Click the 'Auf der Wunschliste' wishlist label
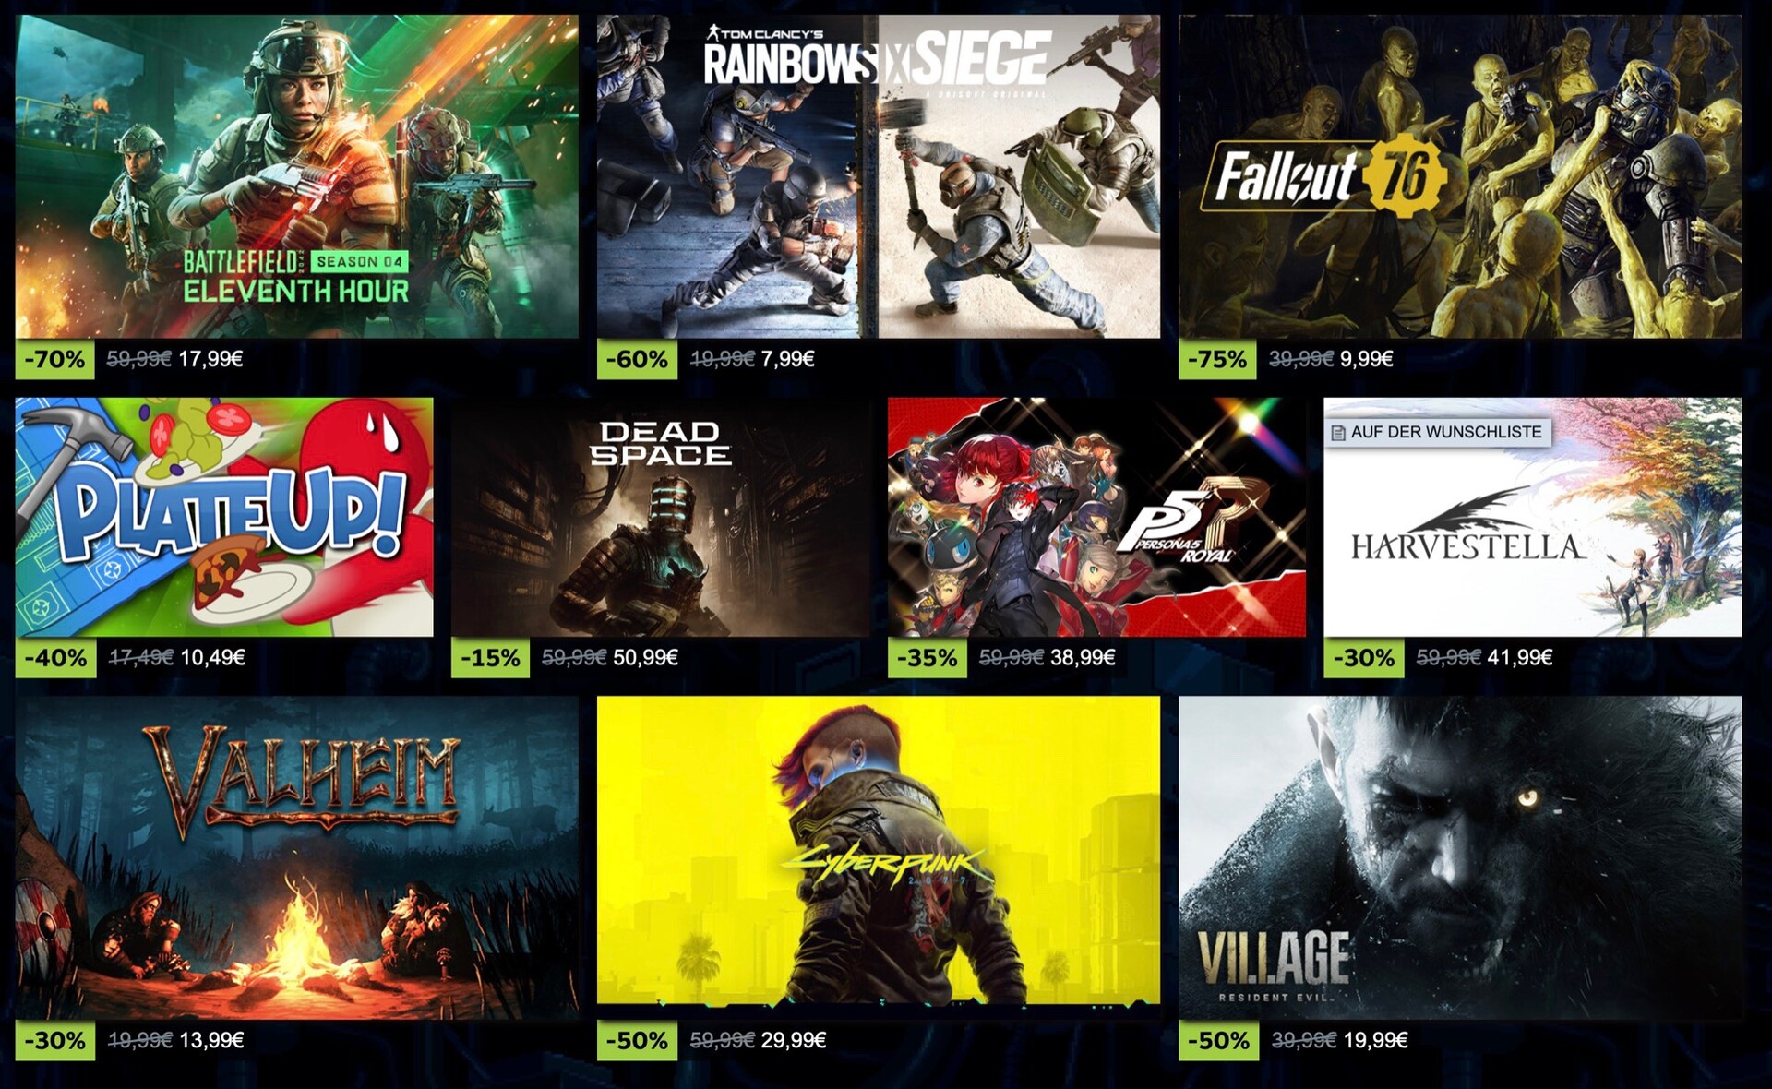The height and width of the screenshot is (1089, 1772). [1446, 432]
